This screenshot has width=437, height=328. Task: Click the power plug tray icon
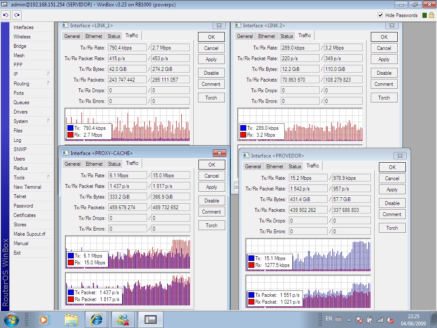[x=369, y=320]
